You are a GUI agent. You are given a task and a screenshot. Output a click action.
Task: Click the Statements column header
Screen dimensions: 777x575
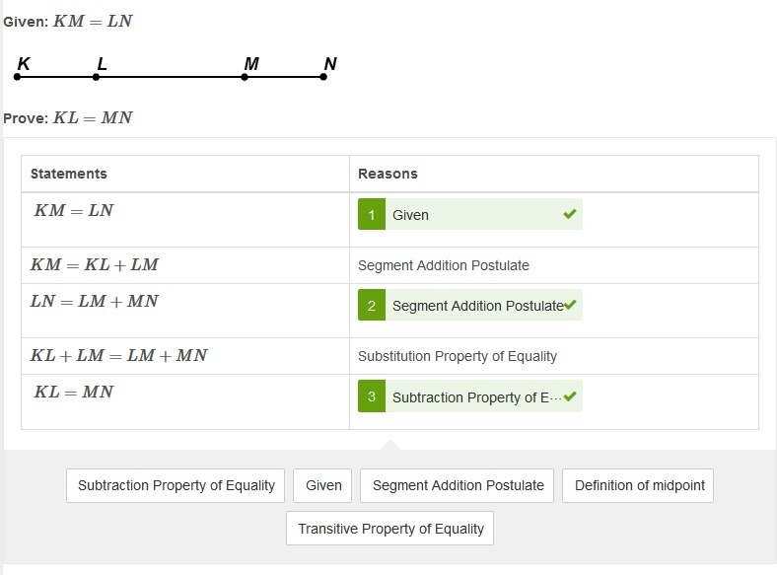click(68, 174)
